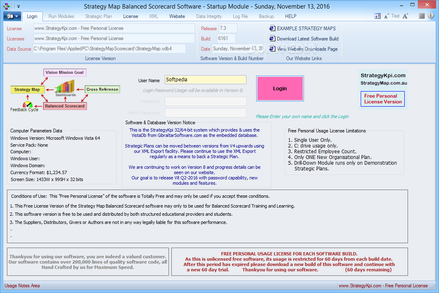Click the pink Login button

280,88
